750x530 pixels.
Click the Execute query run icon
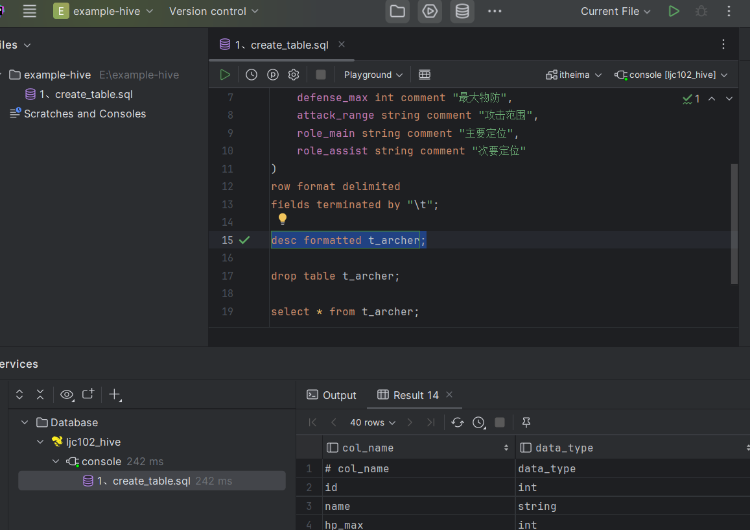pyautogui.click(x=225, y=75)
